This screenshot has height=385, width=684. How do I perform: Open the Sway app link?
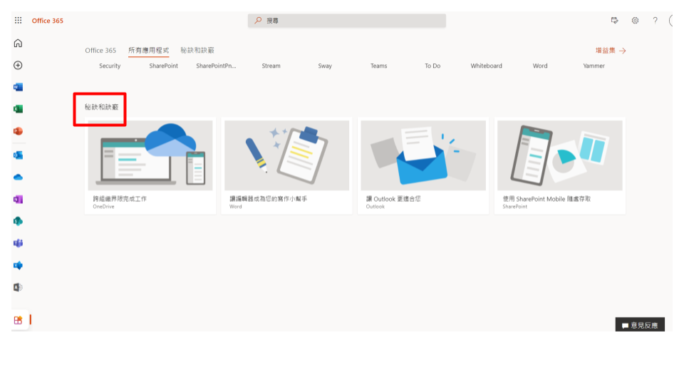(325, 66)
